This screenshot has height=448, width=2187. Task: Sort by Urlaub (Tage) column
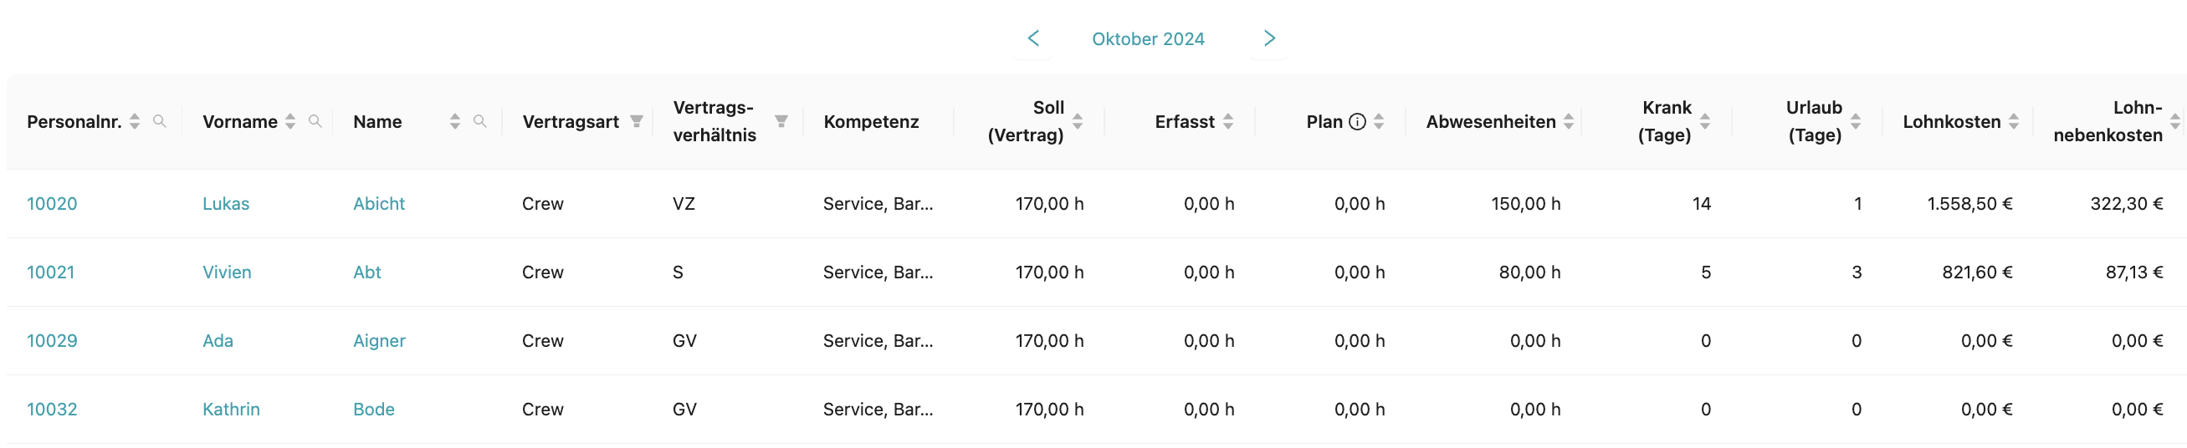[x=1856, y=121]
